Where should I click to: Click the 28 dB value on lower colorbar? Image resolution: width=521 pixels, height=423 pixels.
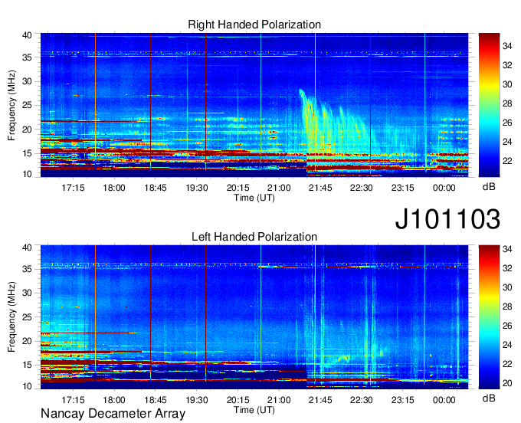(x=507, y=307)
